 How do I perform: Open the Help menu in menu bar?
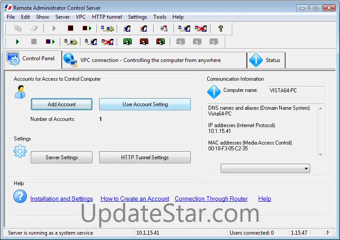178,17
